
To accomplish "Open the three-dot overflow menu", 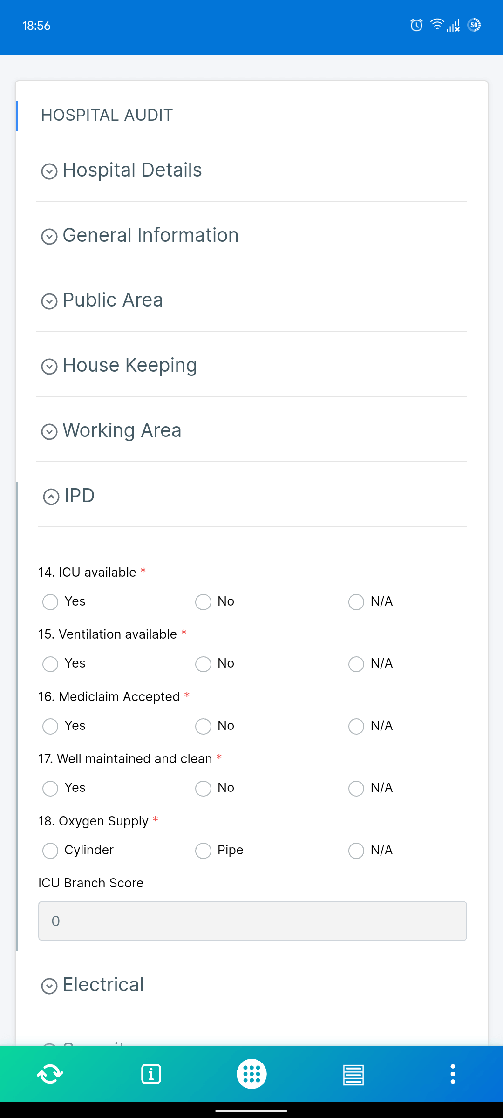I will point(453,1074).
